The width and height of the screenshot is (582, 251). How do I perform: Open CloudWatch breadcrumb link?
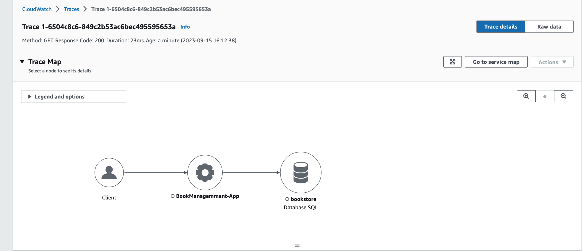(x=37, y=9)
